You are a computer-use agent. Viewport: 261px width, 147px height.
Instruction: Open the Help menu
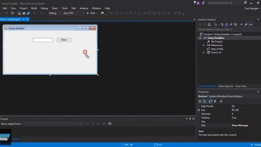point(107,8)
